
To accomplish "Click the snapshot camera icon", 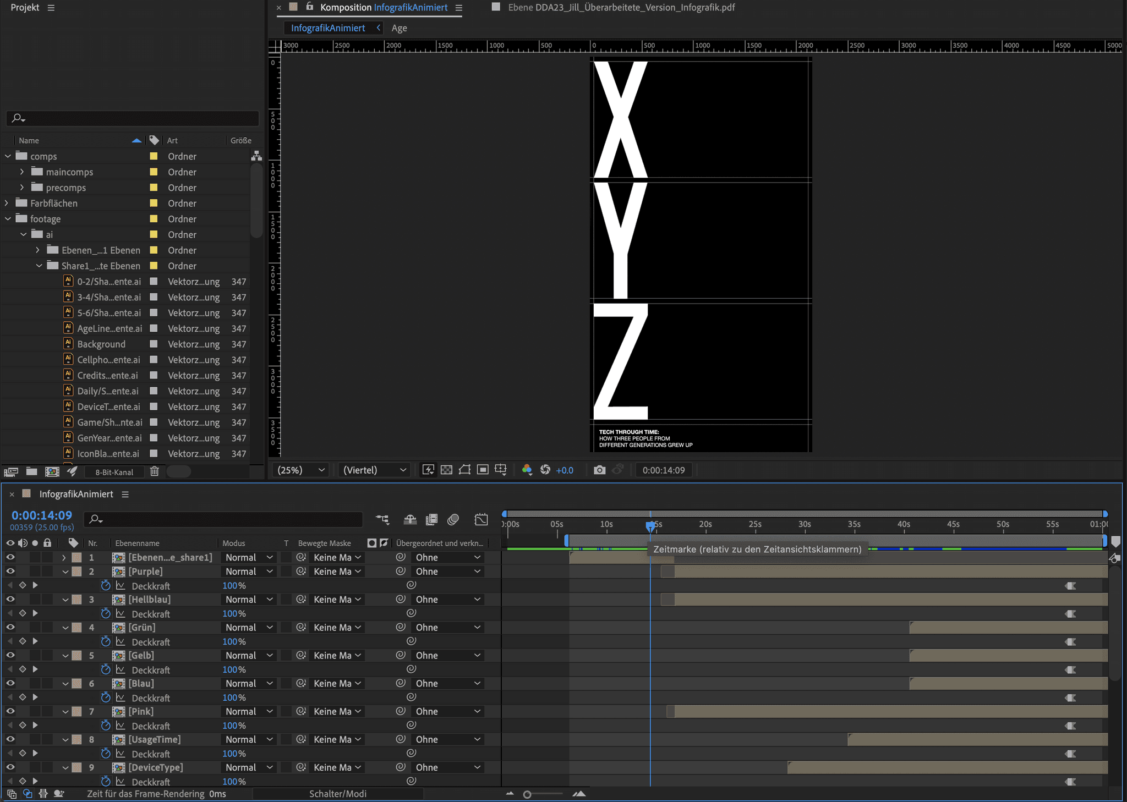I will pyautogui.click(x=599, y=470).
